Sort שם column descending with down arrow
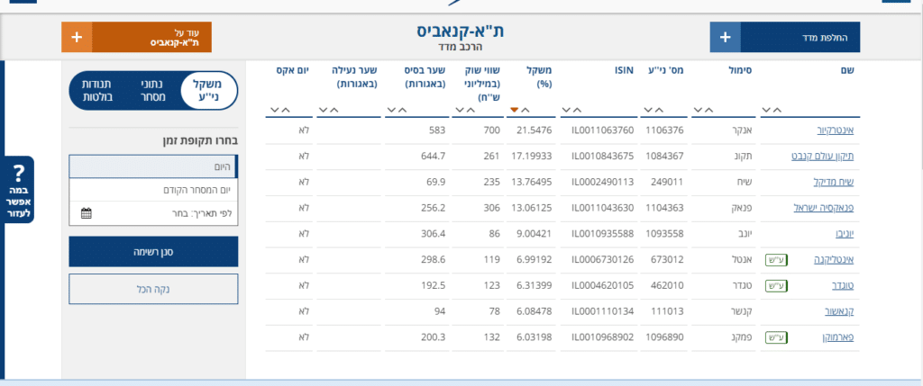 (766, 110)
